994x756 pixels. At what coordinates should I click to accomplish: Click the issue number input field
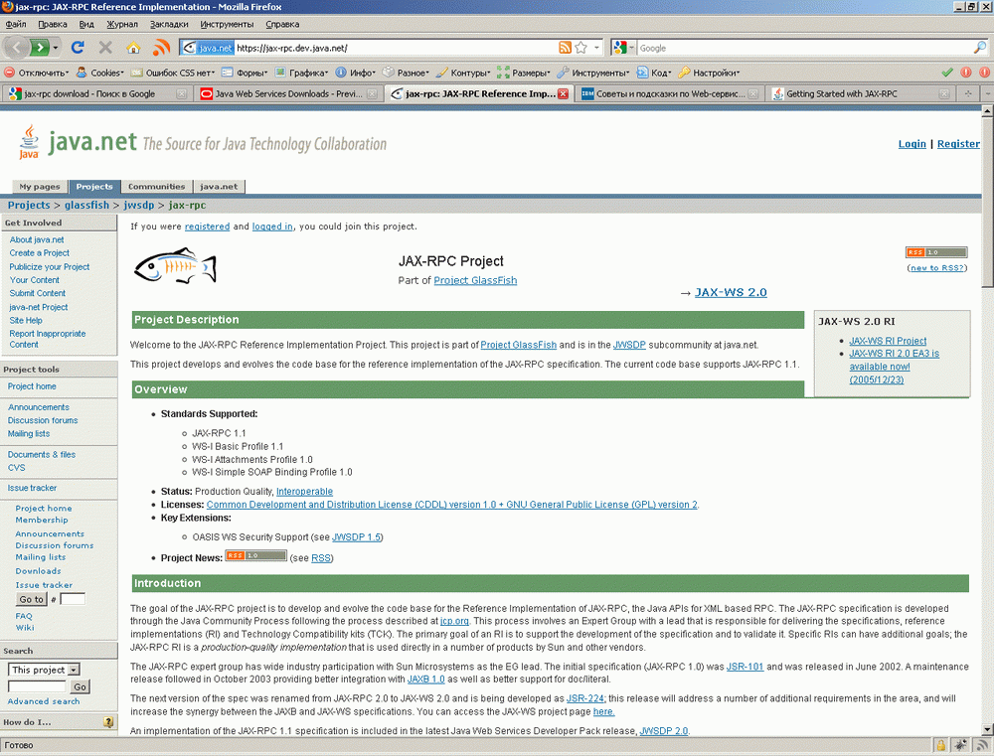[73, 599]
